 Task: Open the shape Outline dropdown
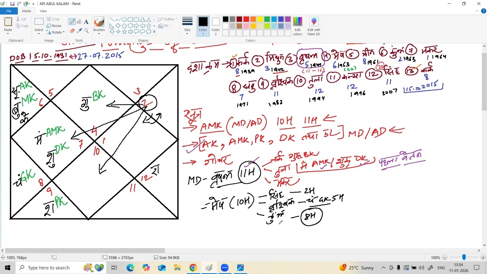[x=167, y=19]
